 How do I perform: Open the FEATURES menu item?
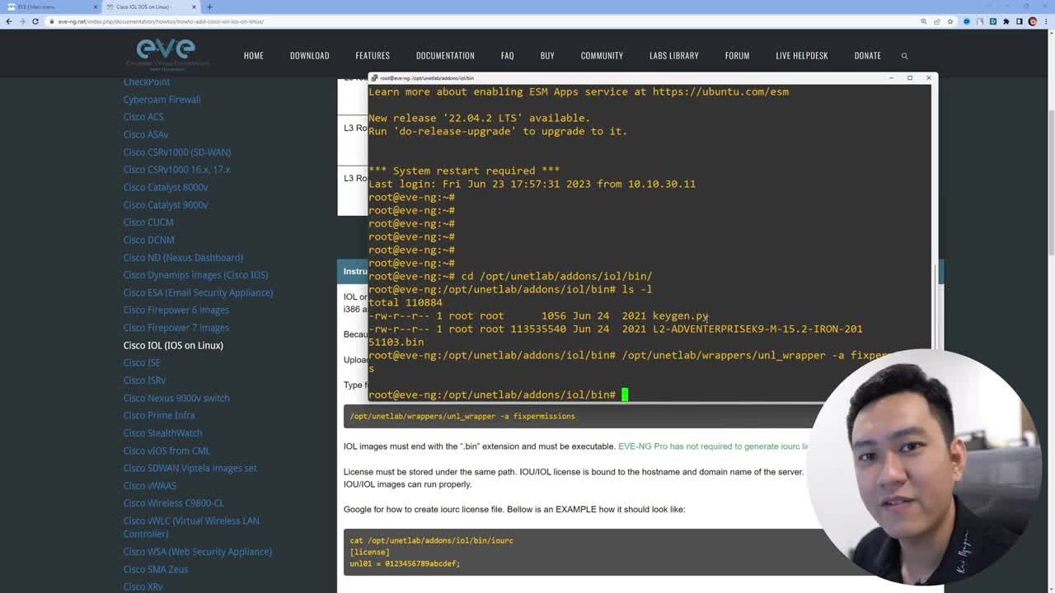pos(373,55)
